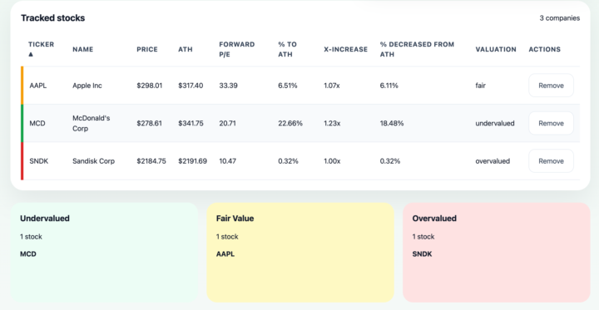Click 22.66% to ATH value

coord(290,123)
